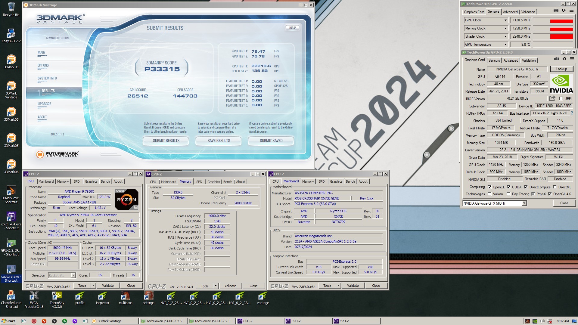The image size is (578, 325).
Task: Click the BIOS share/export icon in GPU-Z
Action: click(552, 98)
